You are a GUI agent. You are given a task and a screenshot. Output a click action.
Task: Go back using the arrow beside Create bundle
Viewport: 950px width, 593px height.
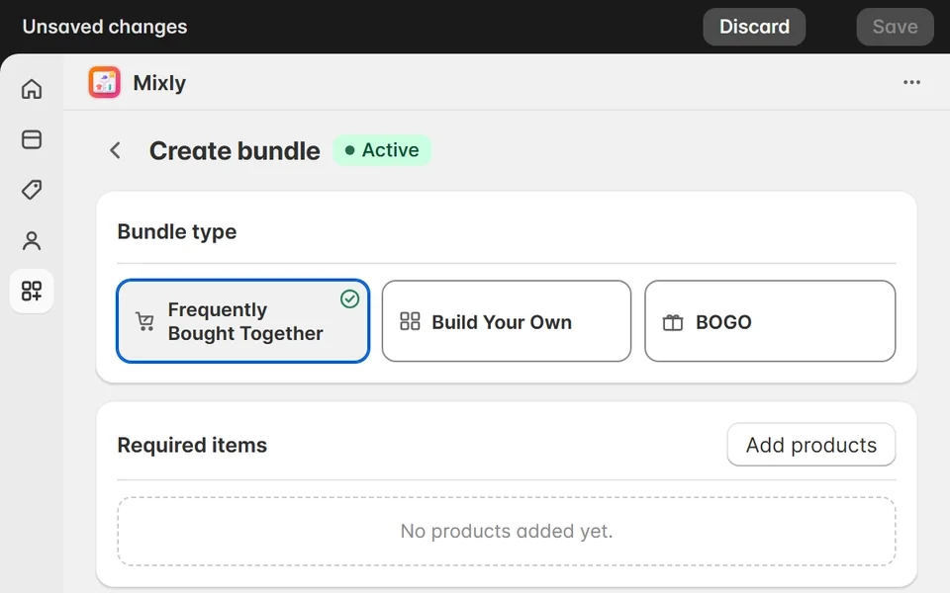click(115, 150)
